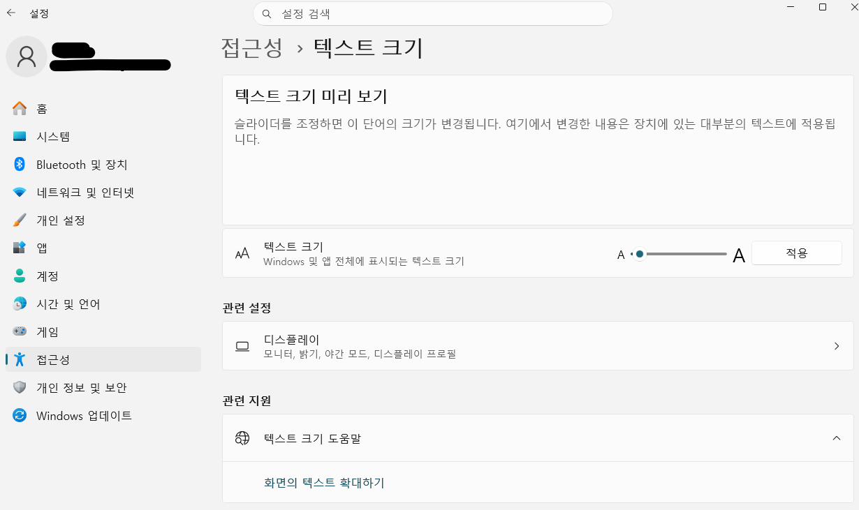This screenshot has height=510, width=859.
Task: Maximize the Settings window
Action: coord(823,7)
